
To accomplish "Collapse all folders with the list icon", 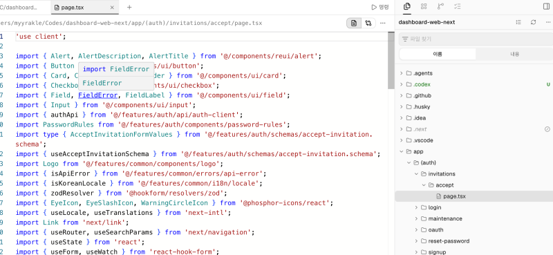I will 518,22.
